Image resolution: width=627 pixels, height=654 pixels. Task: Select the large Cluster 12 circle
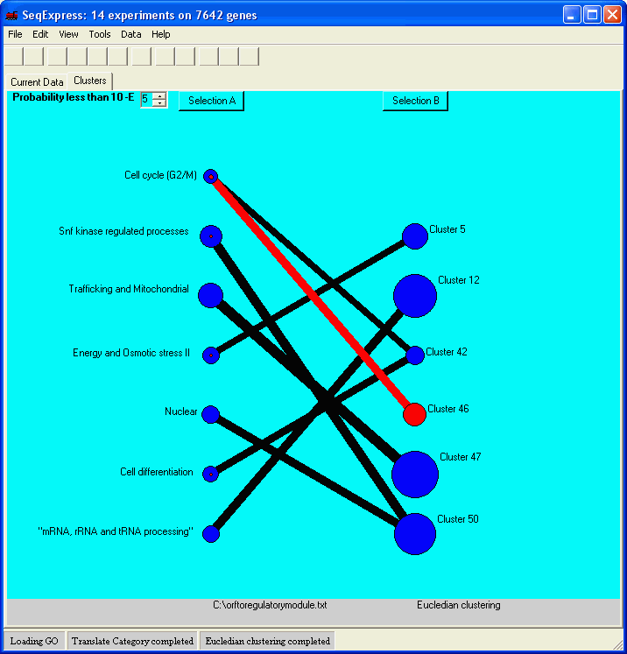pyautogui.click(x=414, y=296)
